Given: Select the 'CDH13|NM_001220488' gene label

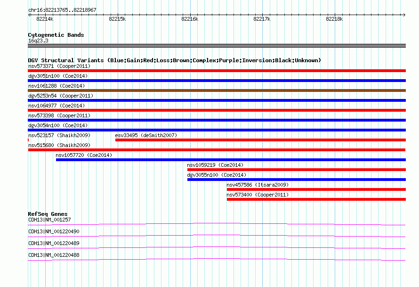Looking at the screenshot, I should point(54,255).
